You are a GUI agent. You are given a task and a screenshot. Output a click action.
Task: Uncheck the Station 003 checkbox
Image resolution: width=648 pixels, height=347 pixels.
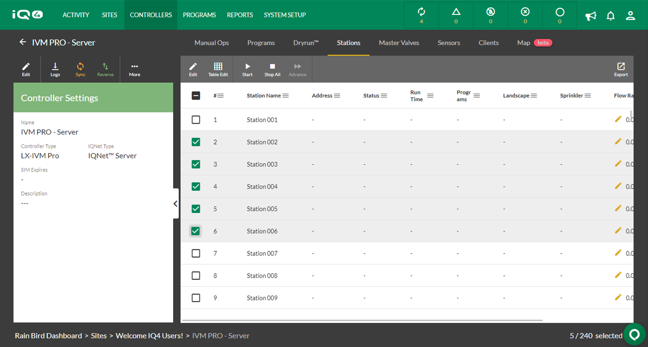pyautogui.click(x=196, y=164)
